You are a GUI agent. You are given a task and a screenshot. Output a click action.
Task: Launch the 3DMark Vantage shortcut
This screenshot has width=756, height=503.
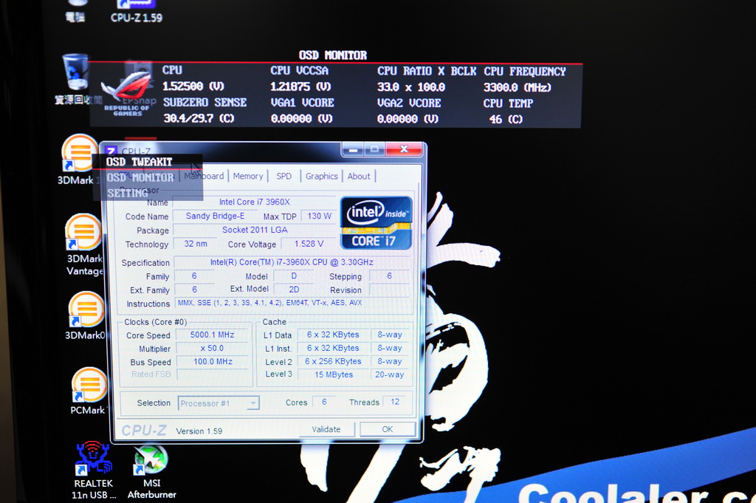84,245
